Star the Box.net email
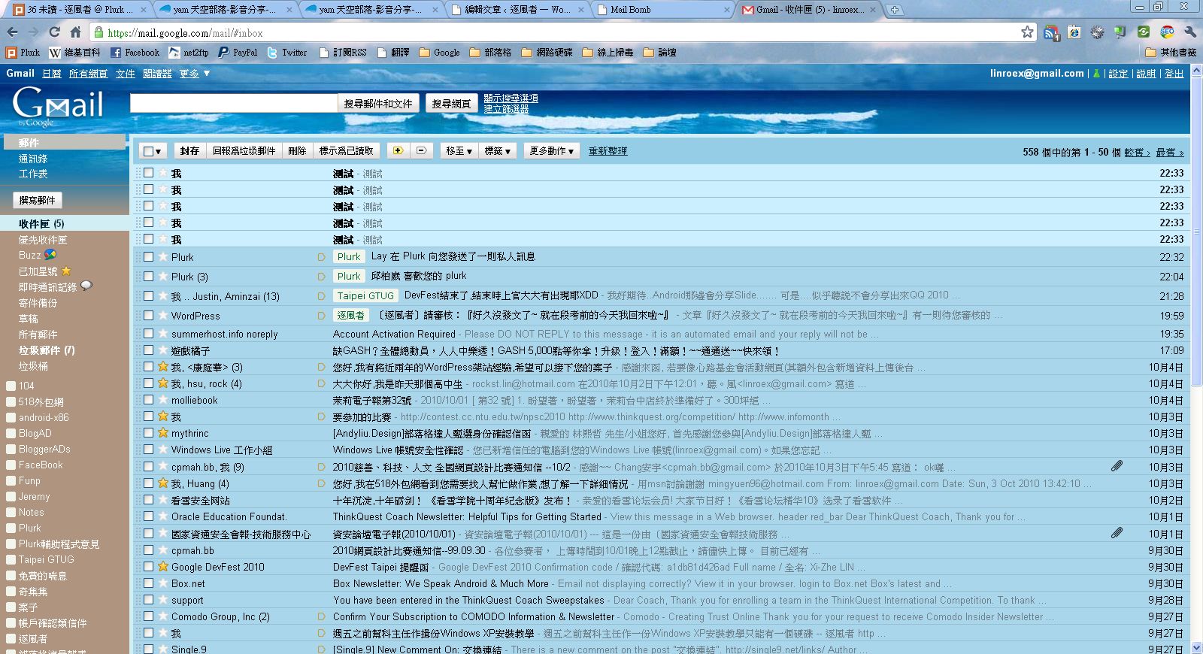Screen dimensions: 1203x654 click(162, 583)
